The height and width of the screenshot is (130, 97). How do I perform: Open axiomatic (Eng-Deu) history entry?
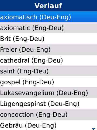point(48,28)
